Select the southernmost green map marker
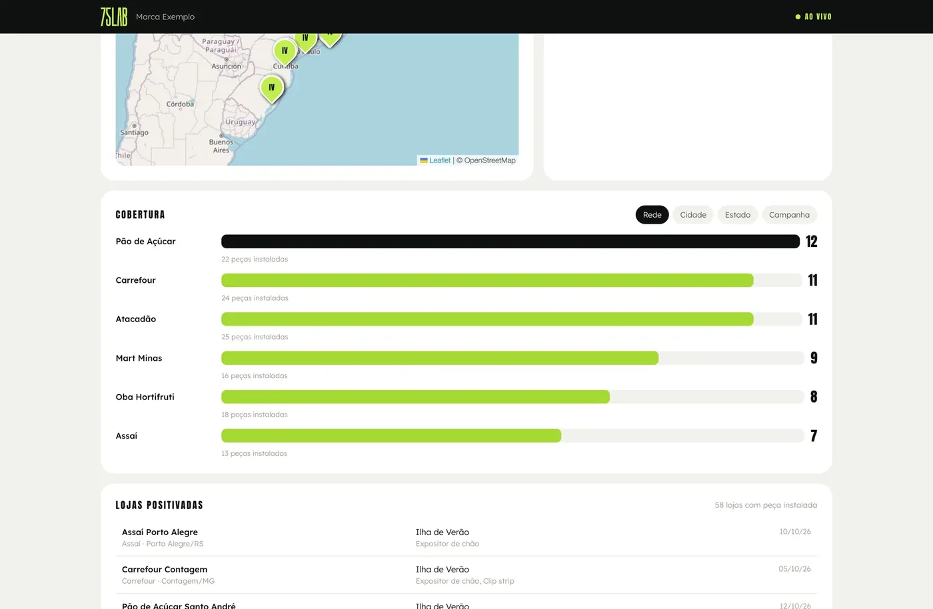This screenshot has height=609, width=933. click(x=272, y=89)
